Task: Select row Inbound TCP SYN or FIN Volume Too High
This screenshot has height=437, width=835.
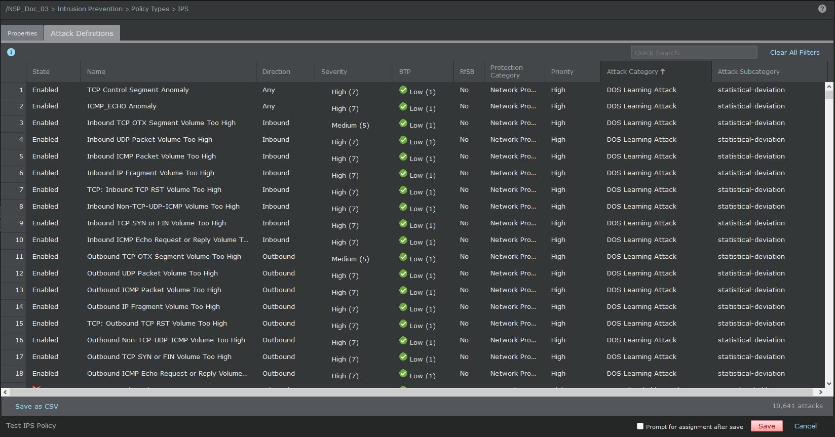Action: pos(413,223)
